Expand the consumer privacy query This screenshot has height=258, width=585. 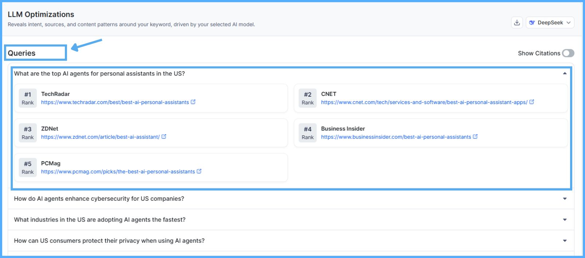[x=565, y=241]
